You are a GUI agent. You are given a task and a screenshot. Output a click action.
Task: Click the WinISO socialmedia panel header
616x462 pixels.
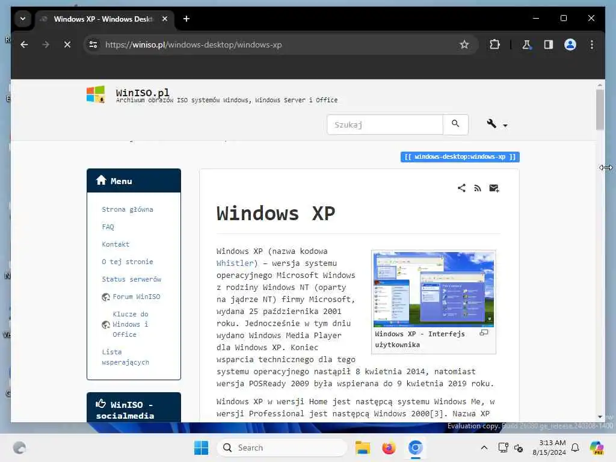click(134, 408)
